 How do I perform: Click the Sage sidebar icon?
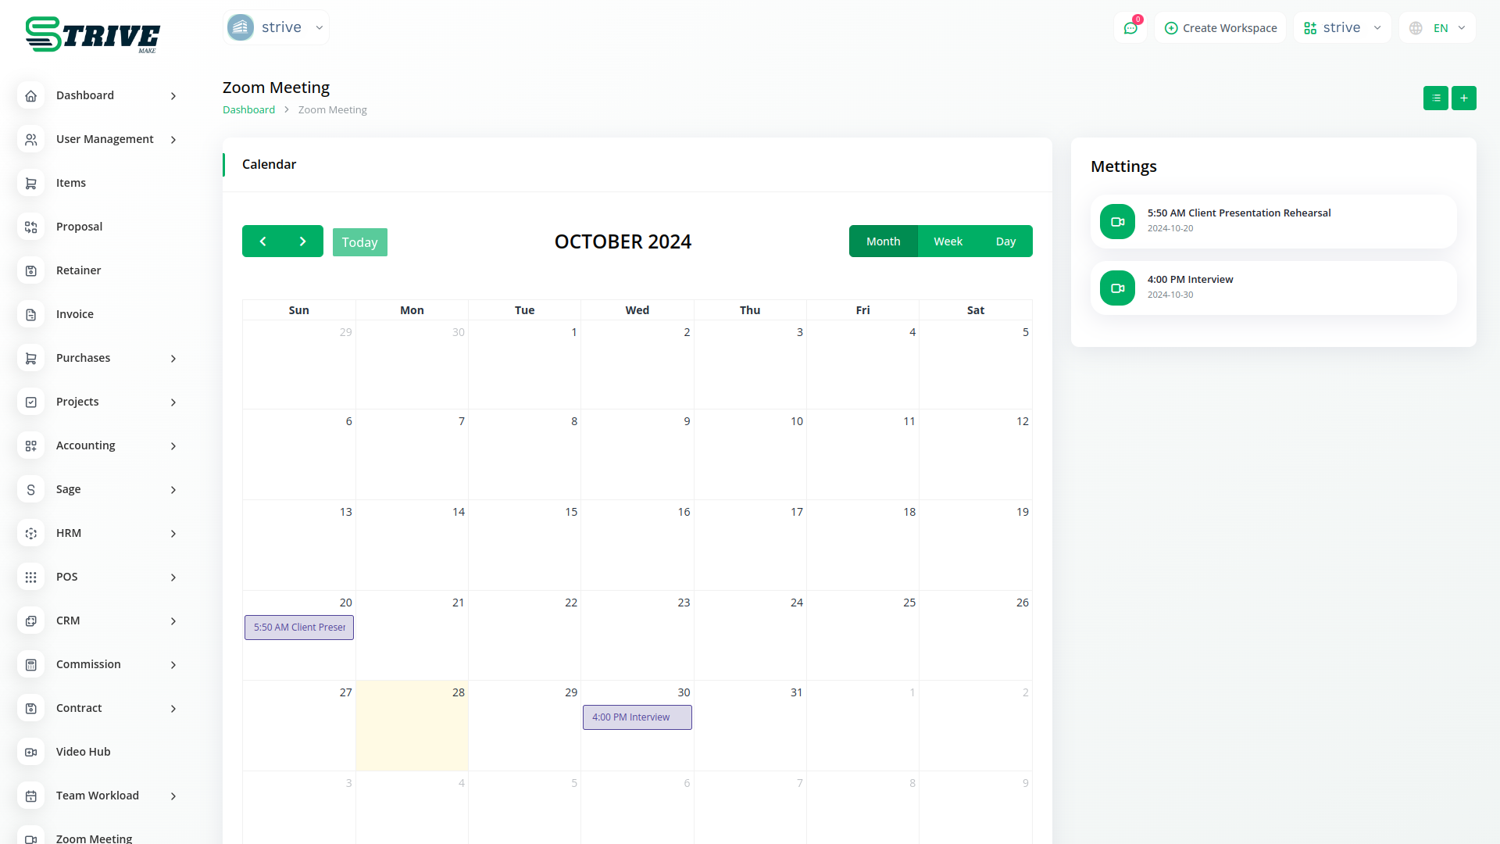pos(30,489)
